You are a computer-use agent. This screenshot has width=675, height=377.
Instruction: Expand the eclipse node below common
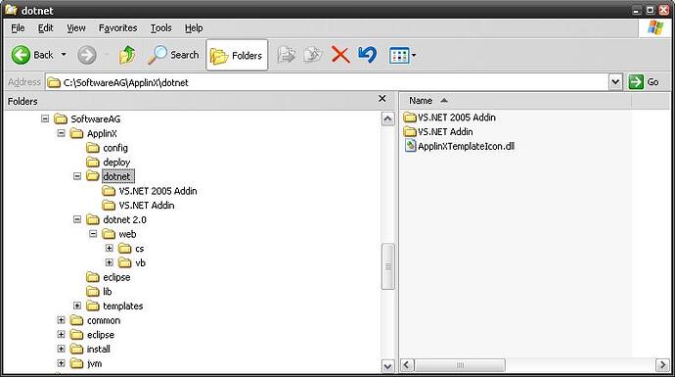pyautogui.click(x=61, y=334)
